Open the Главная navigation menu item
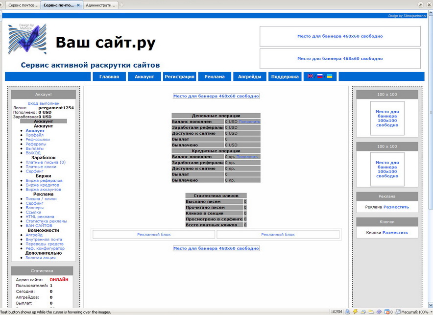 [x=109, y=76]
